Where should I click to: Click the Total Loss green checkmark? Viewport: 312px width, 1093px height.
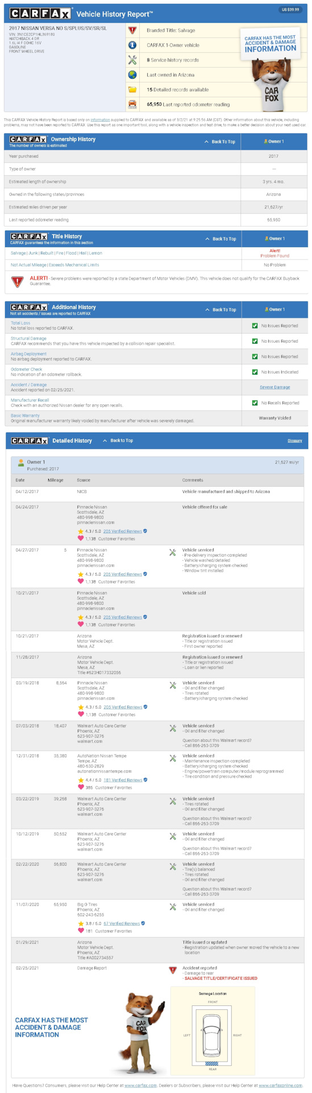click(x=255, y=326)
